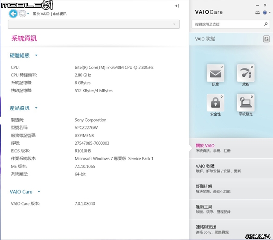Click the blue help question mark icon
This screenshot has width=273, height=240.
(265, 12)
